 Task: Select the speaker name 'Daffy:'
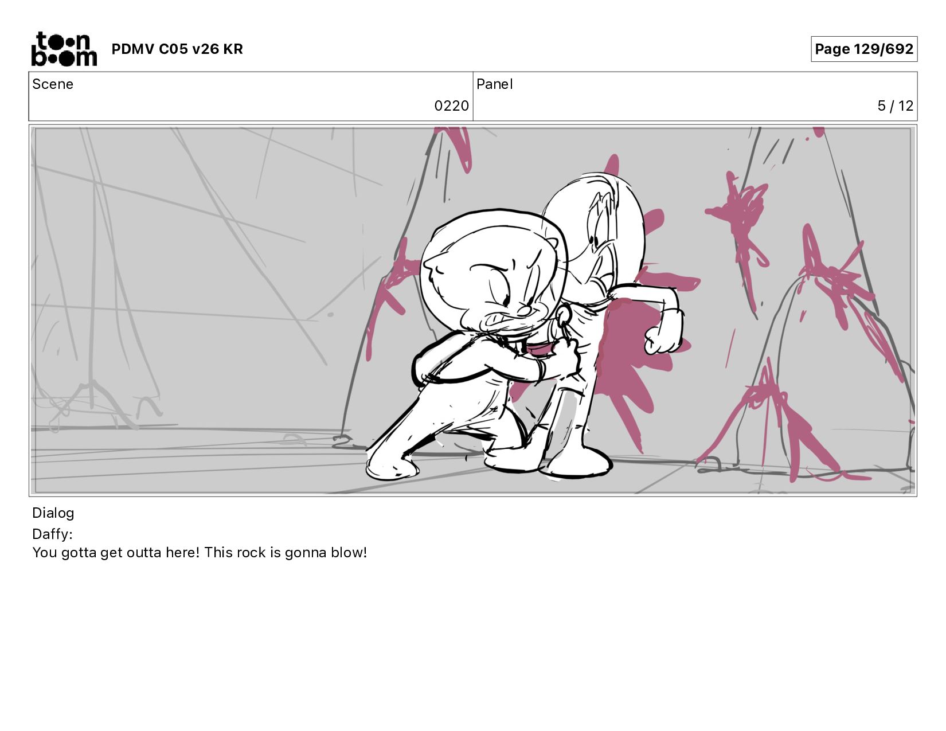[x=52, y=534]
